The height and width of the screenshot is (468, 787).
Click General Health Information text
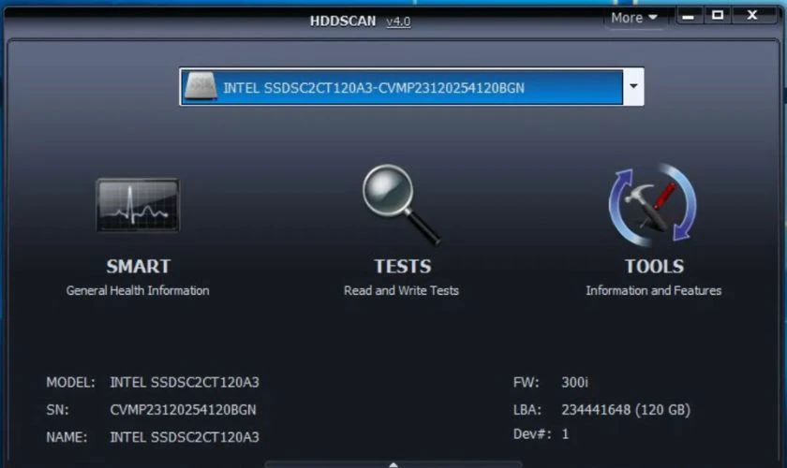click(138, 290)
